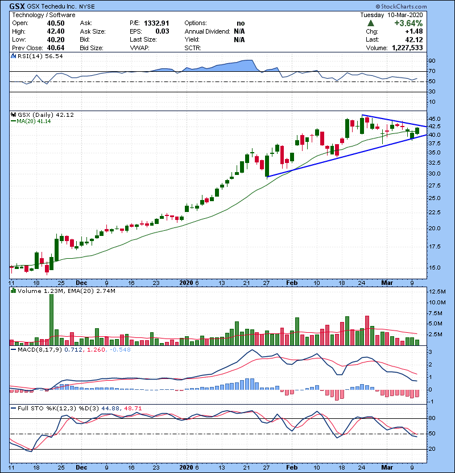Click the MACD(8,17,9) legend label
This screenshot has width=455, height=473.
[x=40, y=350]
